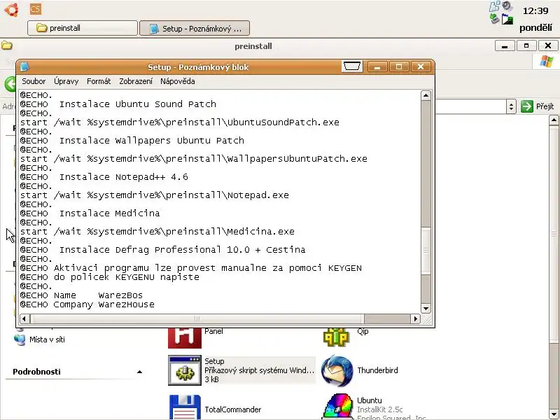The image size is (560, 420).
Task: Click the Ubuntu logo start icon
Action: 11,10
